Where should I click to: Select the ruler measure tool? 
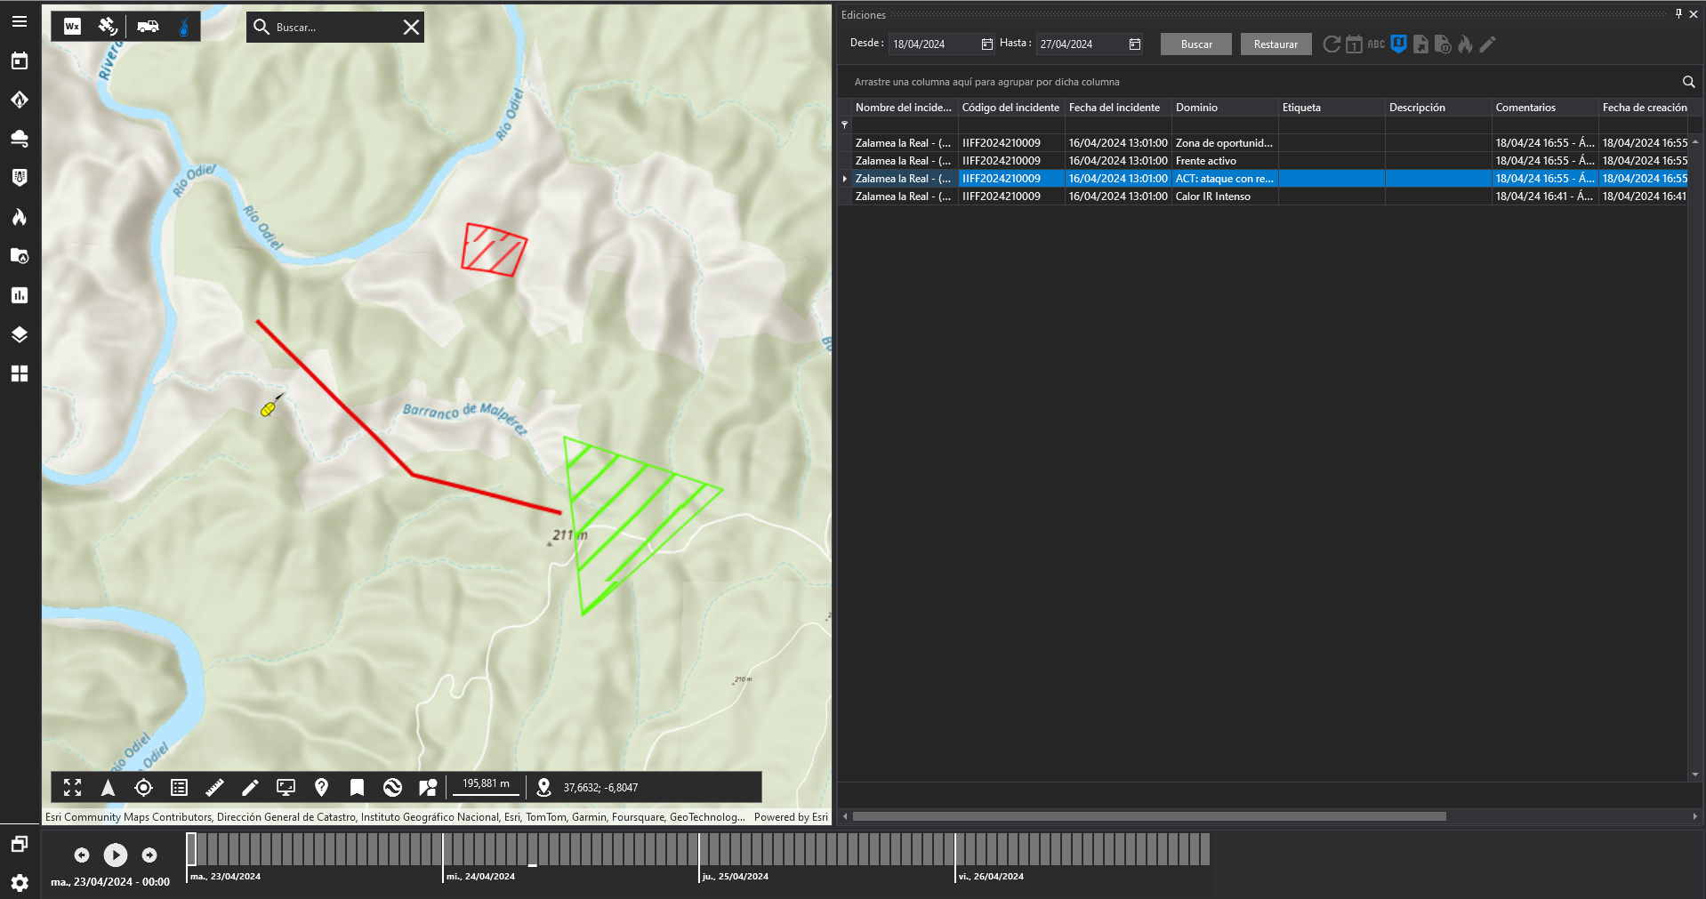click(214, 787)
